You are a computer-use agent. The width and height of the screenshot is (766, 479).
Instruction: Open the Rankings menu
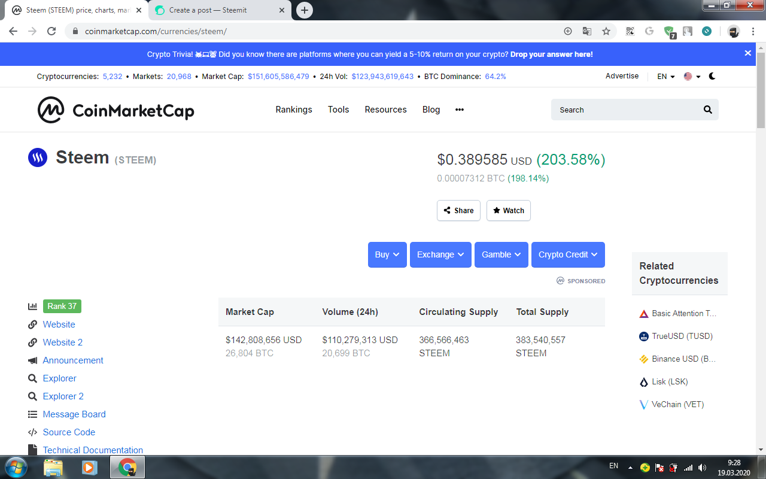click(x=294, y=110)
